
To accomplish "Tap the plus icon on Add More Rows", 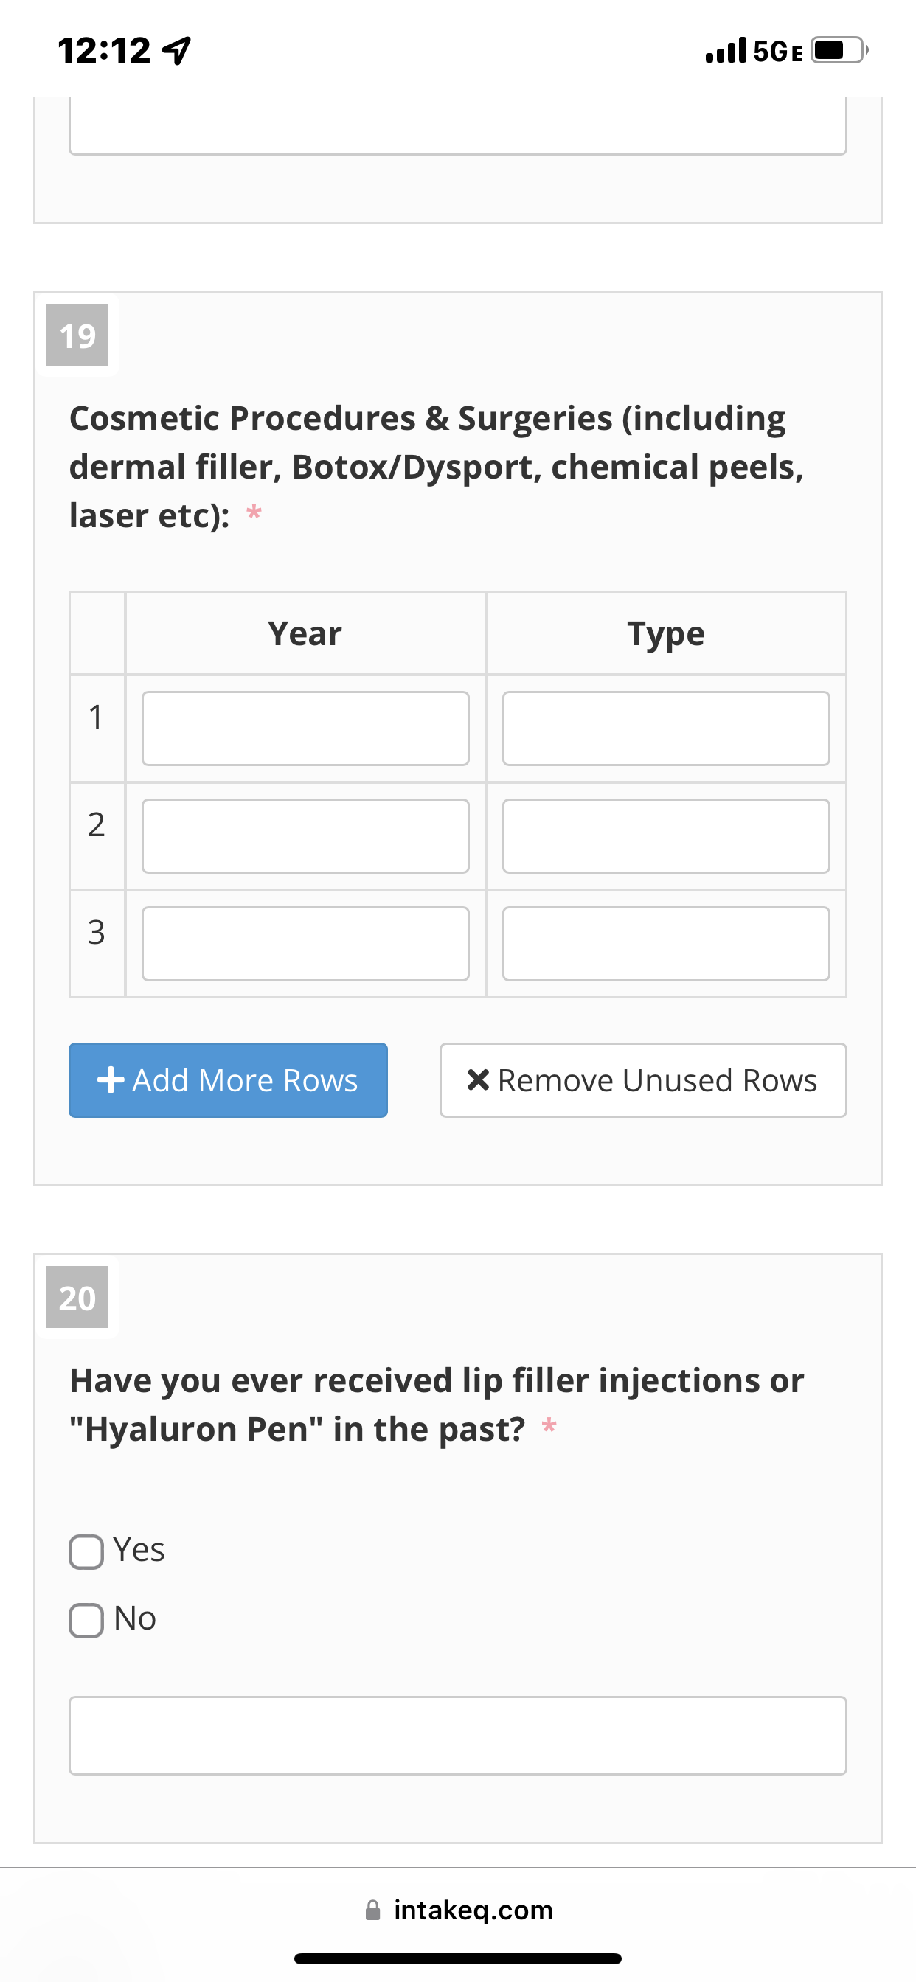I will tap(111, 1079).
